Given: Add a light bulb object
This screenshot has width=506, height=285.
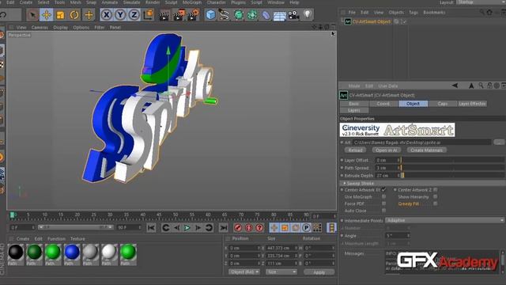Looking at the screenshot, I should [x=308, y=14].
